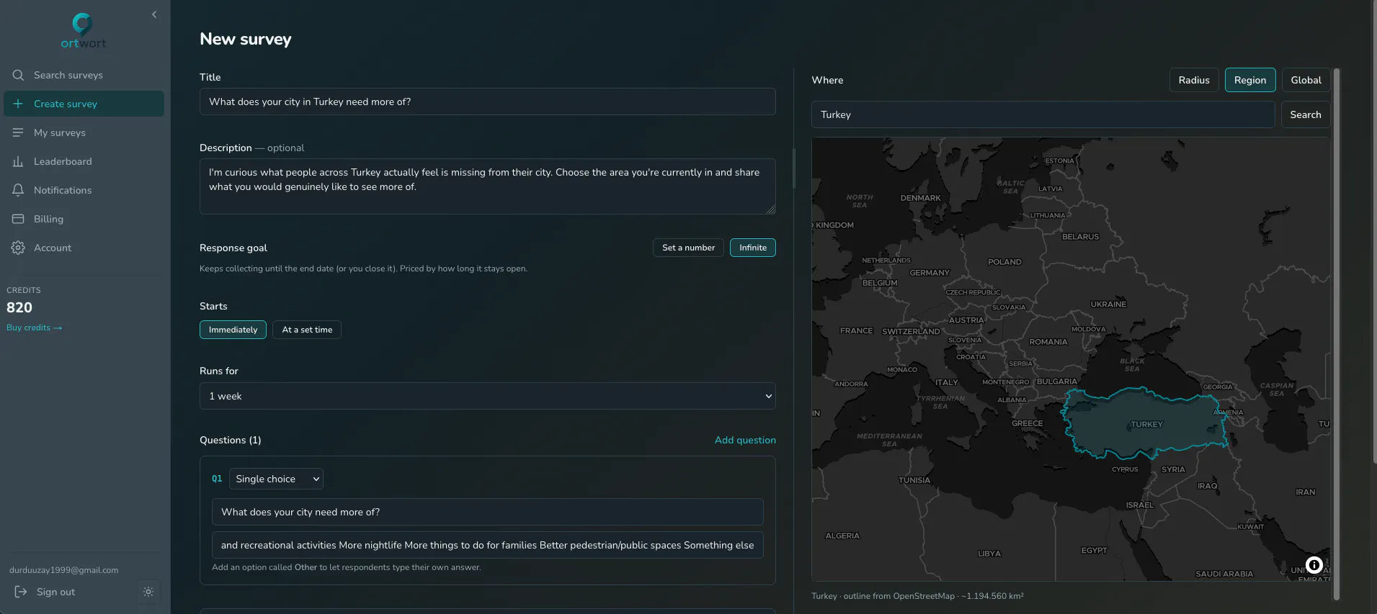Click the question text field
Screen dimensions: 1377x614
488,512
